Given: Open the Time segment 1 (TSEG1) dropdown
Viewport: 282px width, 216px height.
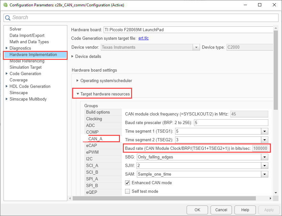Looking at the screenshot, I should [x=265, y=131].
